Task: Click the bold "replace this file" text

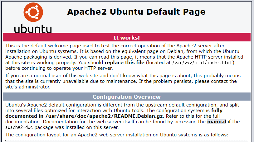Action: point(125,62)
